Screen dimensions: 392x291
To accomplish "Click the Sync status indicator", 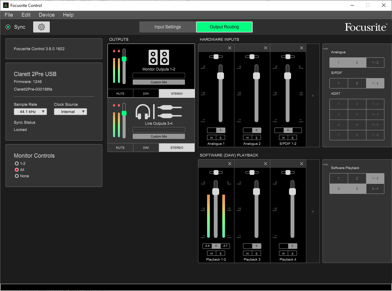I will point(8,27).
